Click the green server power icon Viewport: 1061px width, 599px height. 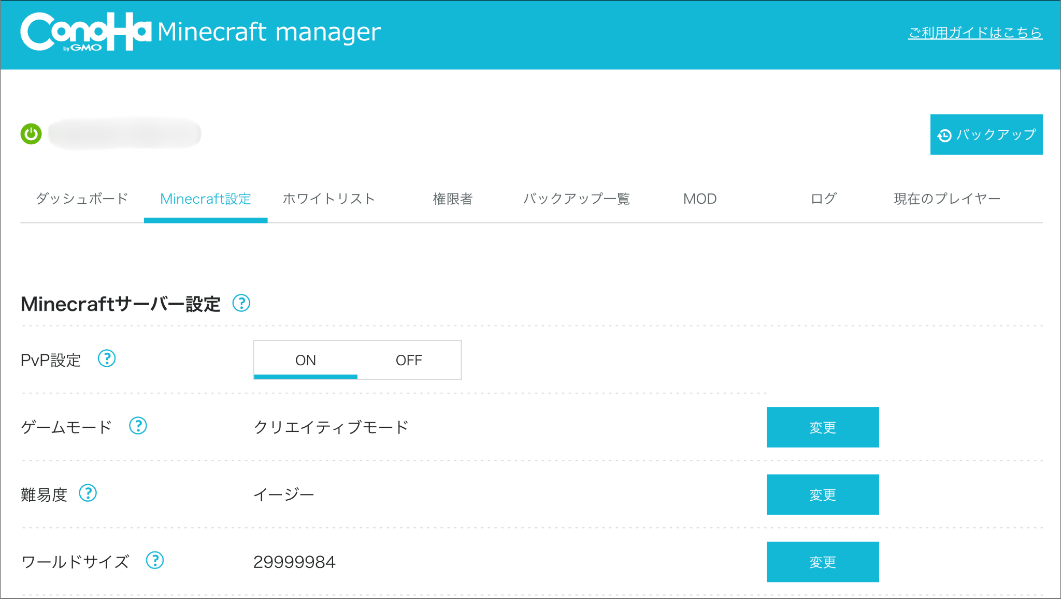point(31,134)
